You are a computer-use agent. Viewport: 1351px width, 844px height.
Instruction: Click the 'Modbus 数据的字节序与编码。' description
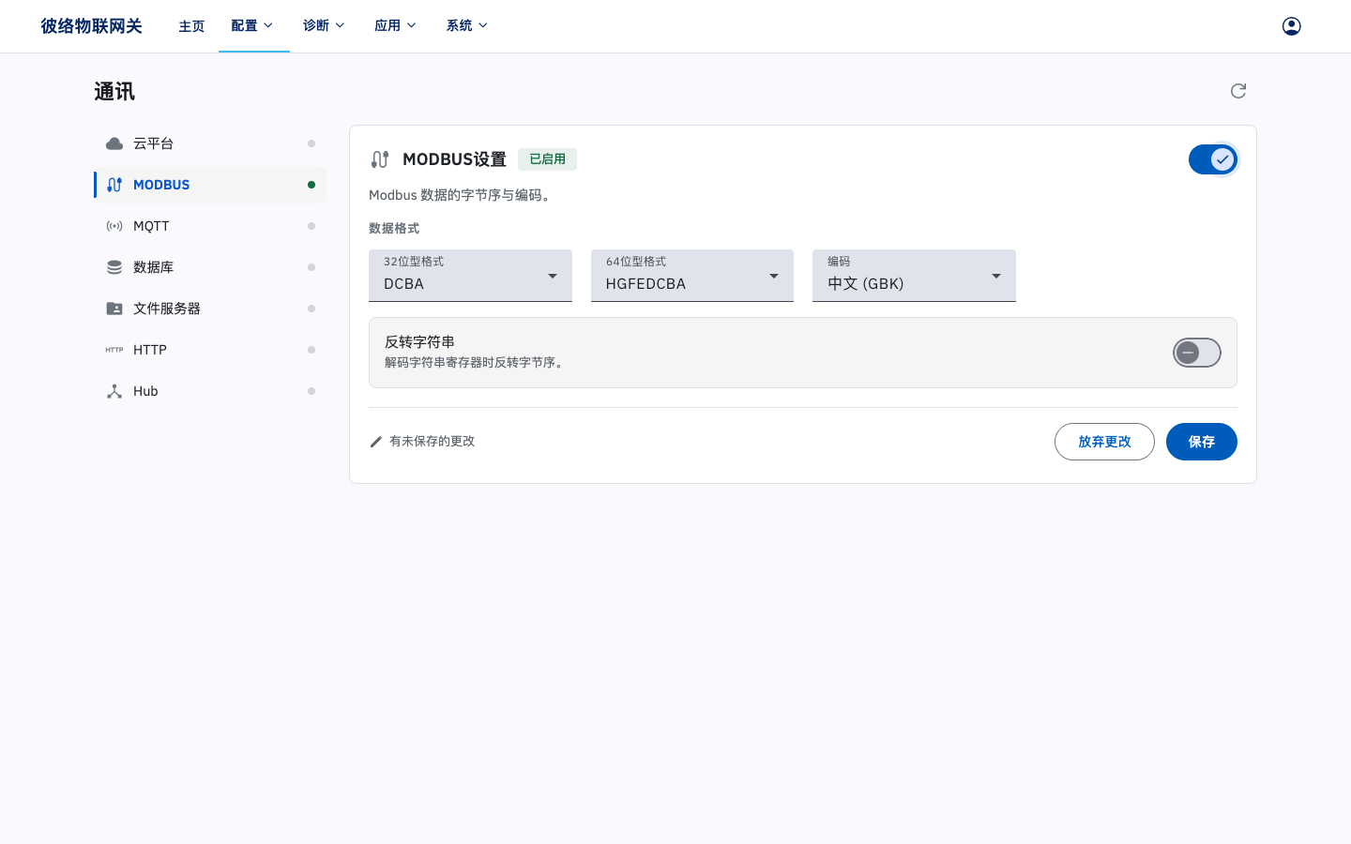[463, 195]
